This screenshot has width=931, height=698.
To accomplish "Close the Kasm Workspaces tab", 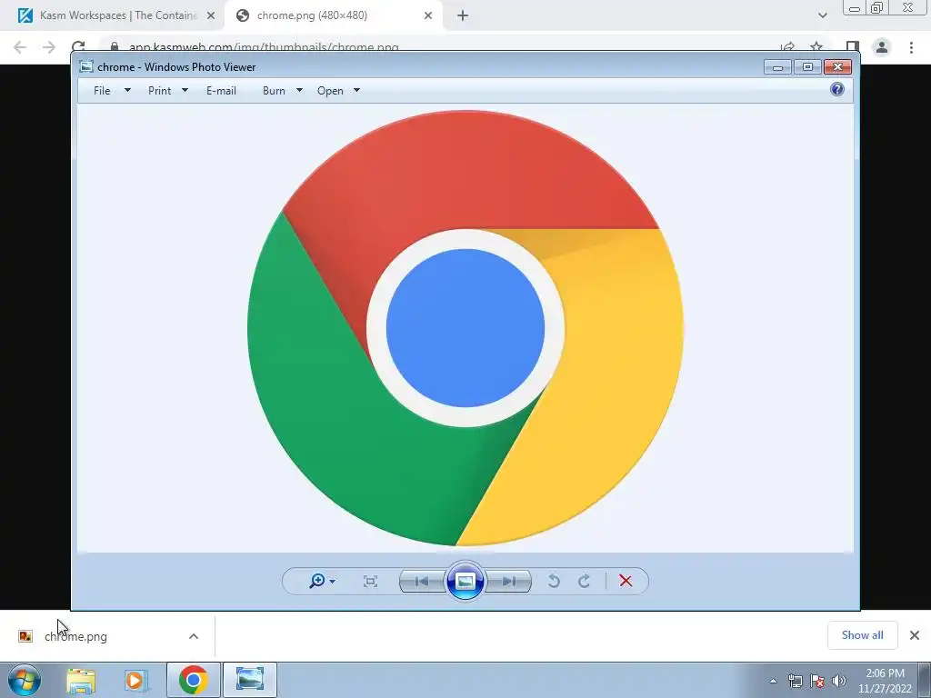I will pyautogui.click(x=211, y=15).
